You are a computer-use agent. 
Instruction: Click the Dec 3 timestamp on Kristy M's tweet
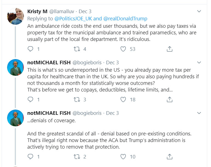(85, 12)
